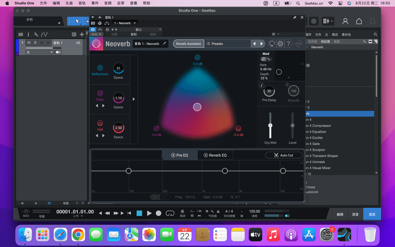Screen dimensions: 395x247
Task: Click the Auto Cut button
Action: click(x=284, y=155)
